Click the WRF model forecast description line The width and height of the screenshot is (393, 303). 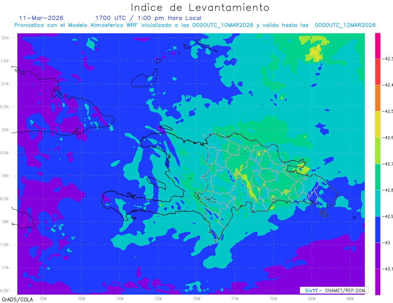click(x=195, y=25)
